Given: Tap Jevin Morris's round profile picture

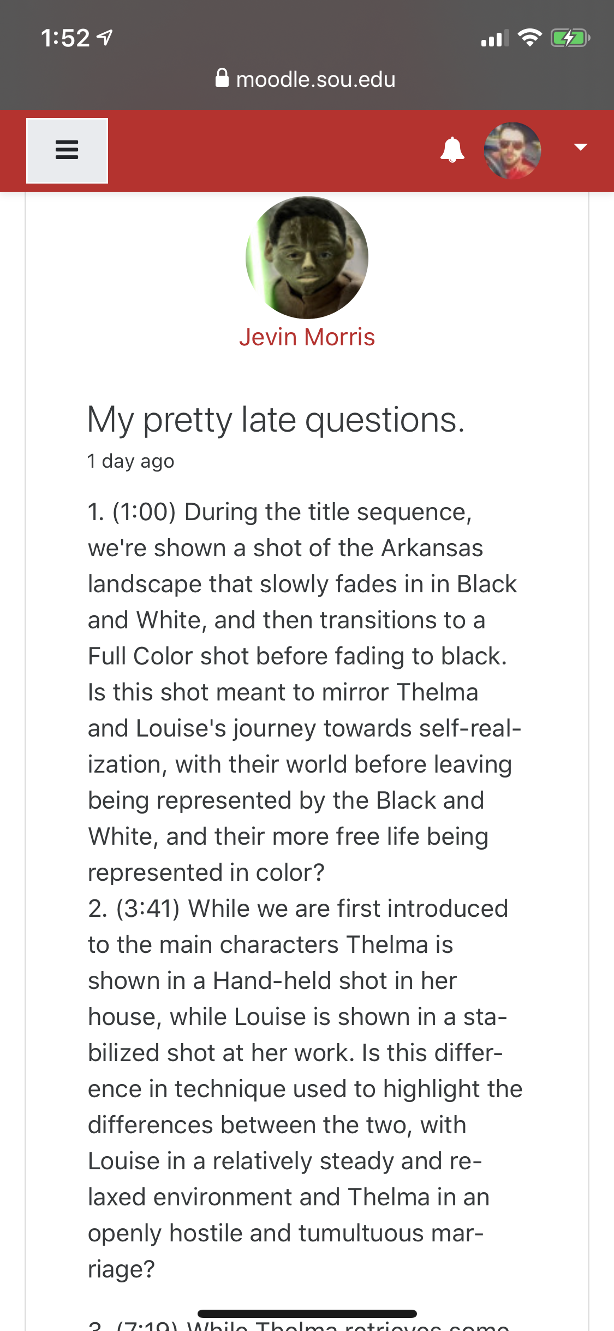Looking at the screenshot, I should [307, 257].
